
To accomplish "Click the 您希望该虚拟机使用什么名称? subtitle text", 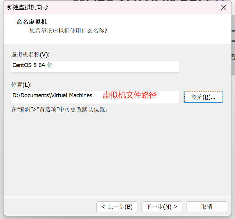I will 68,31.
